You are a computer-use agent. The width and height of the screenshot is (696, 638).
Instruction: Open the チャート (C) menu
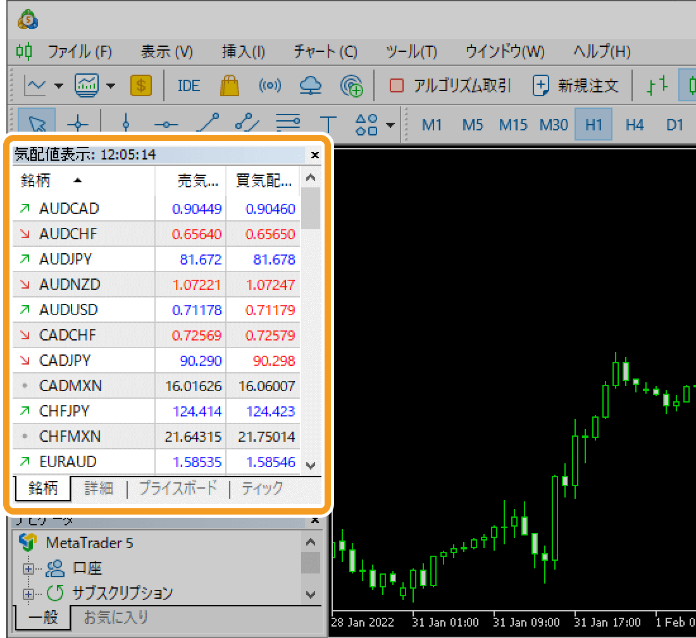tap(325, 51)
